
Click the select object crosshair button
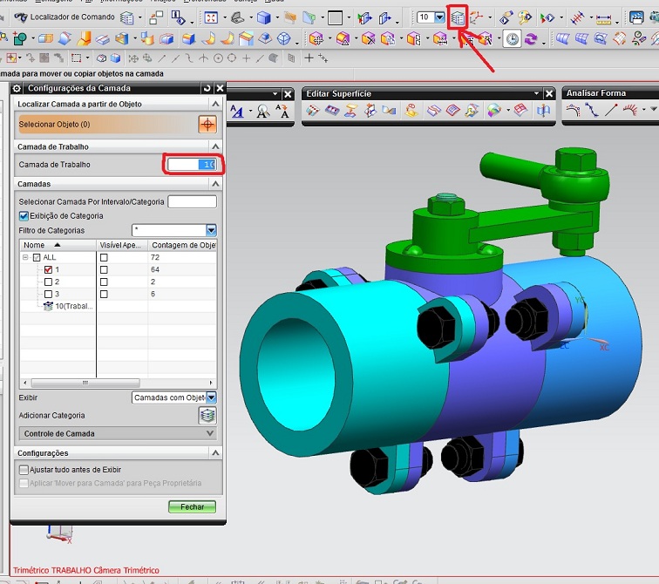click(207, 125)
